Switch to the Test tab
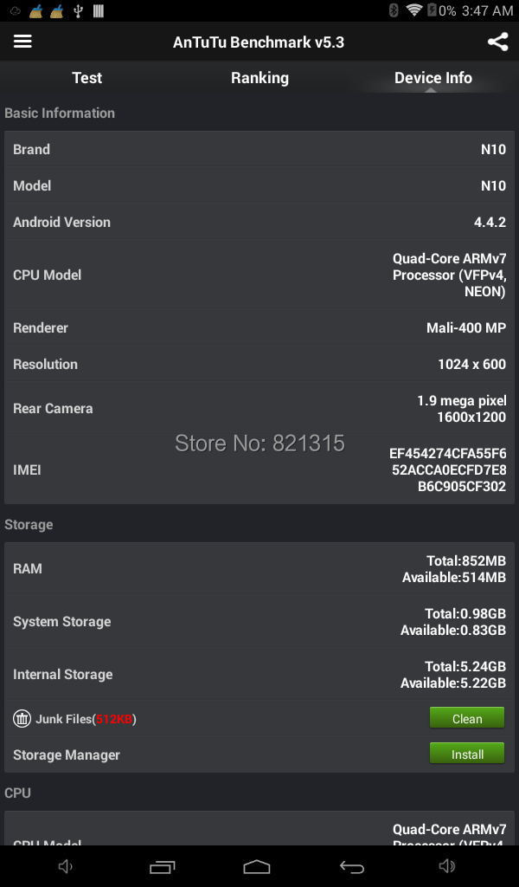519x887 pixels. pos(86,78)
